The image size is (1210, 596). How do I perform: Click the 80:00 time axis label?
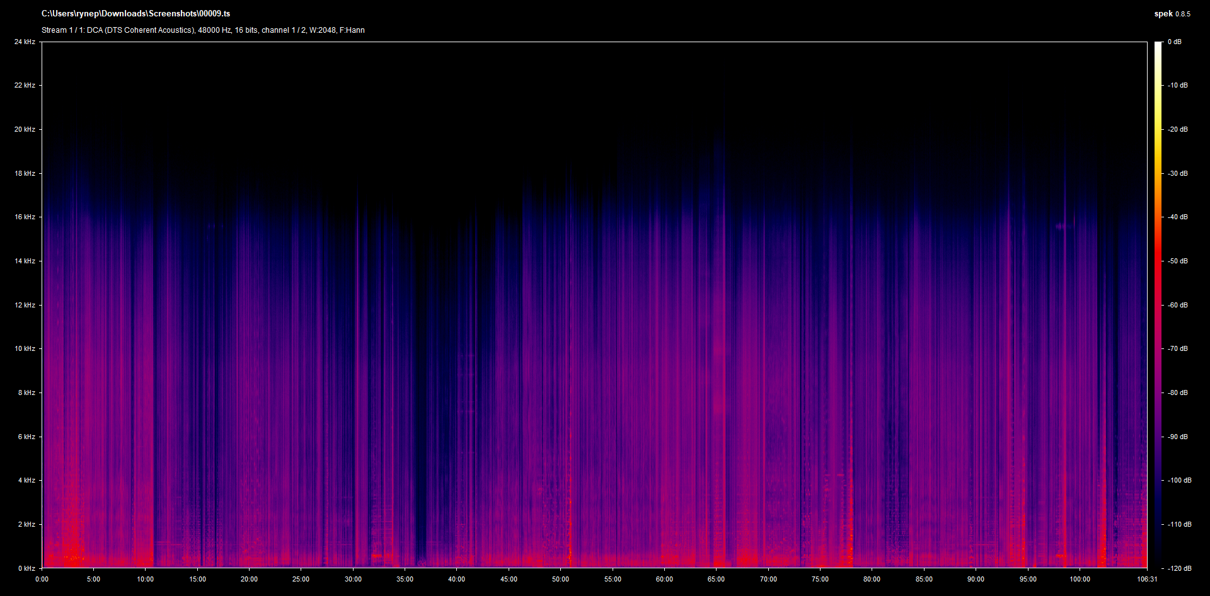click(872, 579)
